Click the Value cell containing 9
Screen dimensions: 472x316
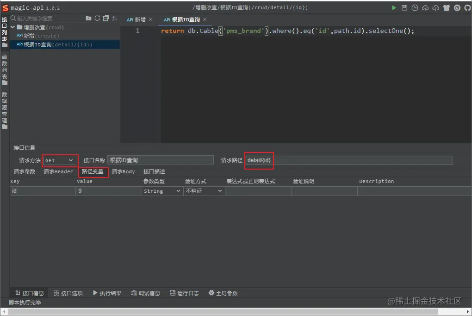click(109, 191)
